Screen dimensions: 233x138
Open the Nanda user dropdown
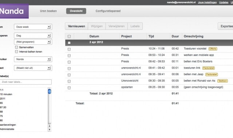tap(33, 59)
